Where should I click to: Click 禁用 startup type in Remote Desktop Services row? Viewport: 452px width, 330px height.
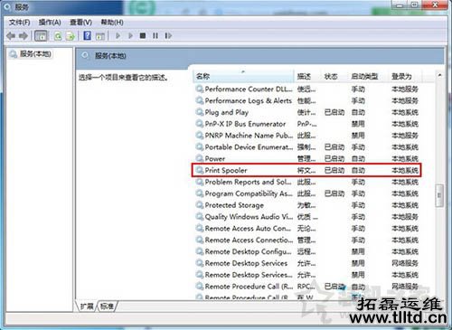point(358,263)
